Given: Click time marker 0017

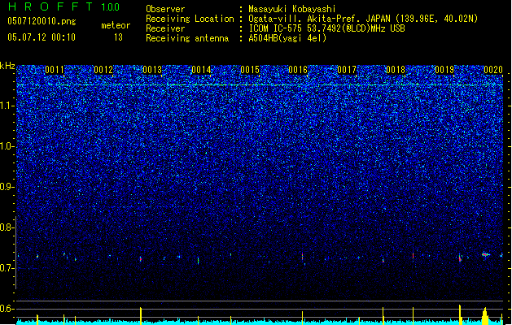Looking at the screenshot, I should pos(347,70).
